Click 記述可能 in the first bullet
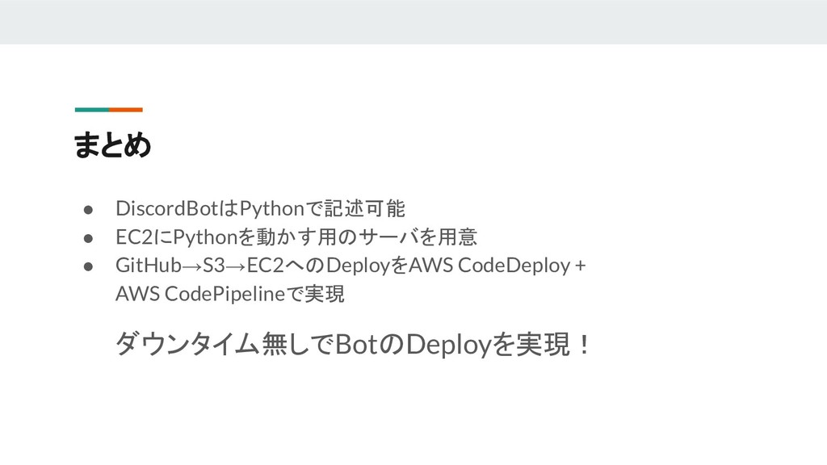This screenshot has width=827, height=465. pyautogui.click(x=364, y=208)
